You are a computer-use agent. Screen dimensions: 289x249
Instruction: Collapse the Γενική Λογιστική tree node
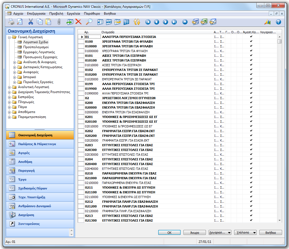coord(9,37)
